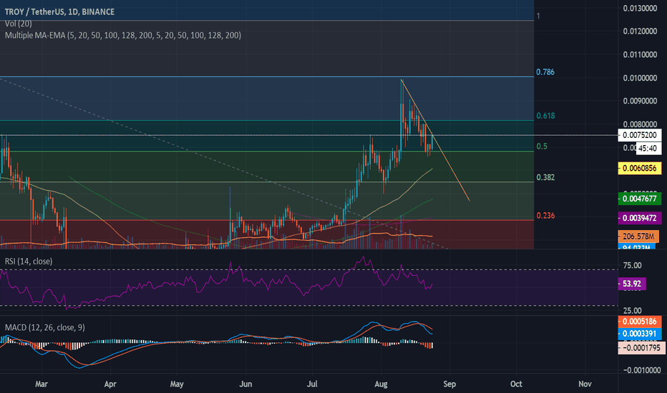Click the Jun label on time axis

click(x=245, y=384)
